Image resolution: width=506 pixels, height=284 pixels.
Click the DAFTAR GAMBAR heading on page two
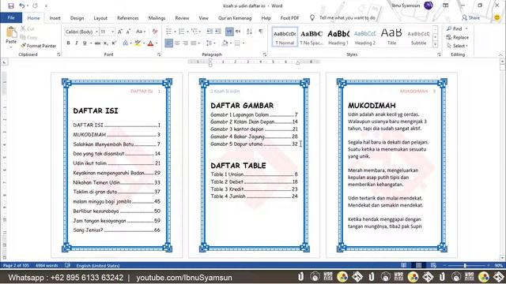242,105
